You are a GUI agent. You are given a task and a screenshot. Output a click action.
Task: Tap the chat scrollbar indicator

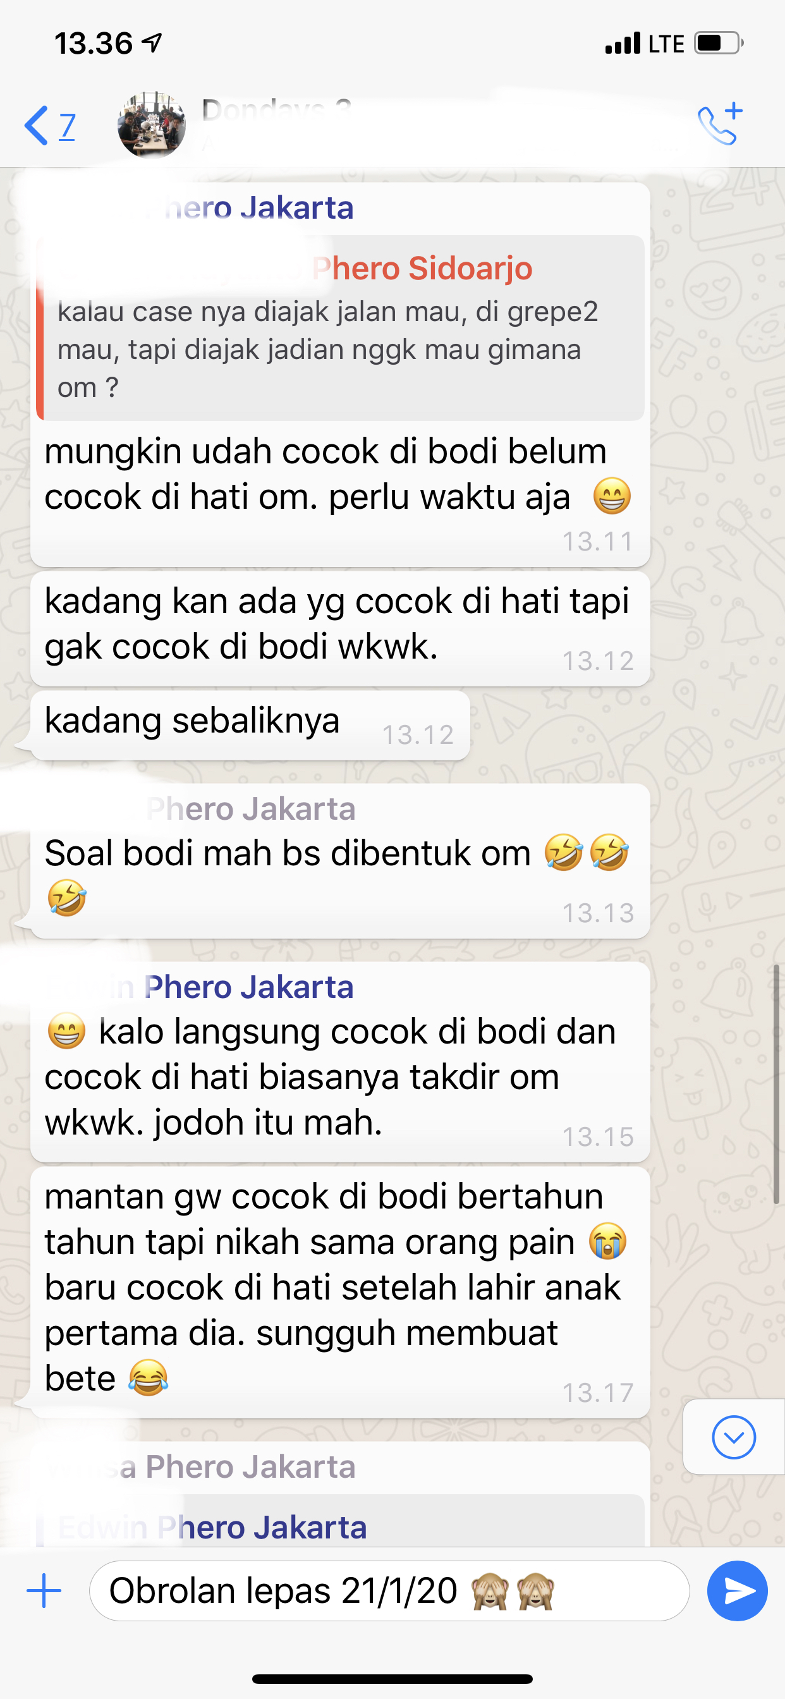point(777,1083)
